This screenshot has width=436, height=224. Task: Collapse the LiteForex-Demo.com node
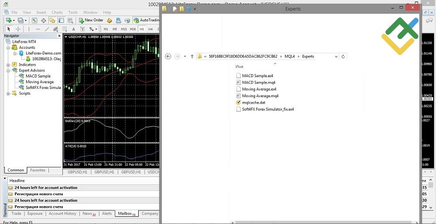(x=15, y=53)
